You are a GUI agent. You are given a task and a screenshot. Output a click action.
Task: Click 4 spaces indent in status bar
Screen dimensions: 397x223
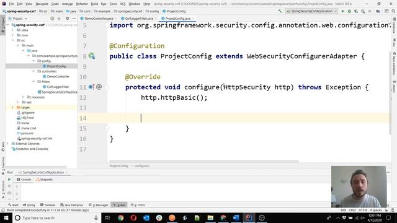[x=376, y=210]
